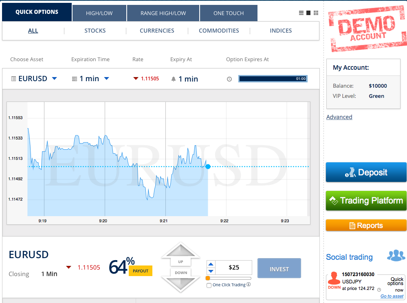Click the clock icon beside the countdown bar
Screen dimensions: 407x303
point(229,79)
